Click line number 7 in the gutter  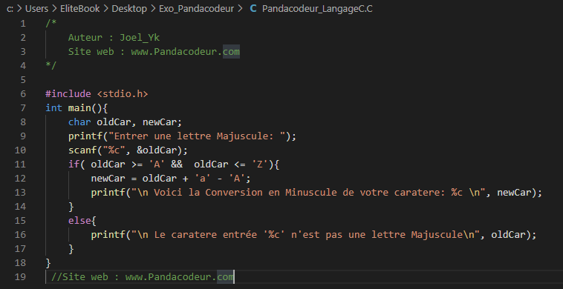23,107
